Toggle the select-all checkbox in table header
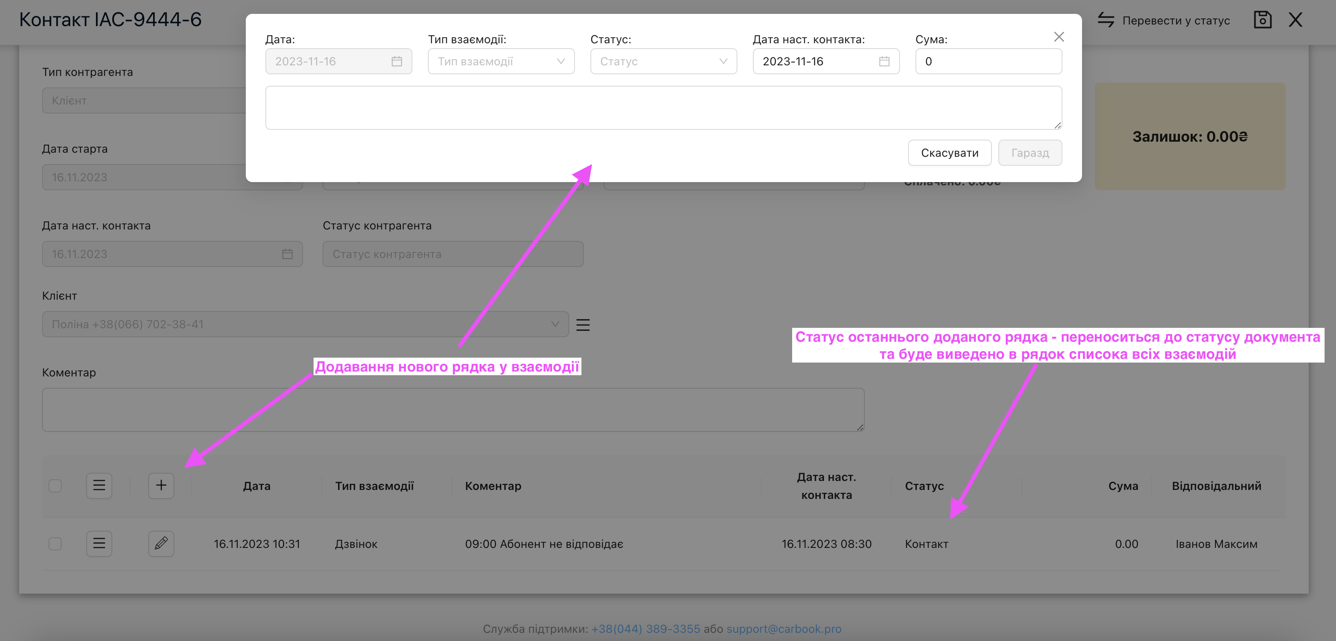The width and height of the screenshot is (1336, 641). pos(55,486)
